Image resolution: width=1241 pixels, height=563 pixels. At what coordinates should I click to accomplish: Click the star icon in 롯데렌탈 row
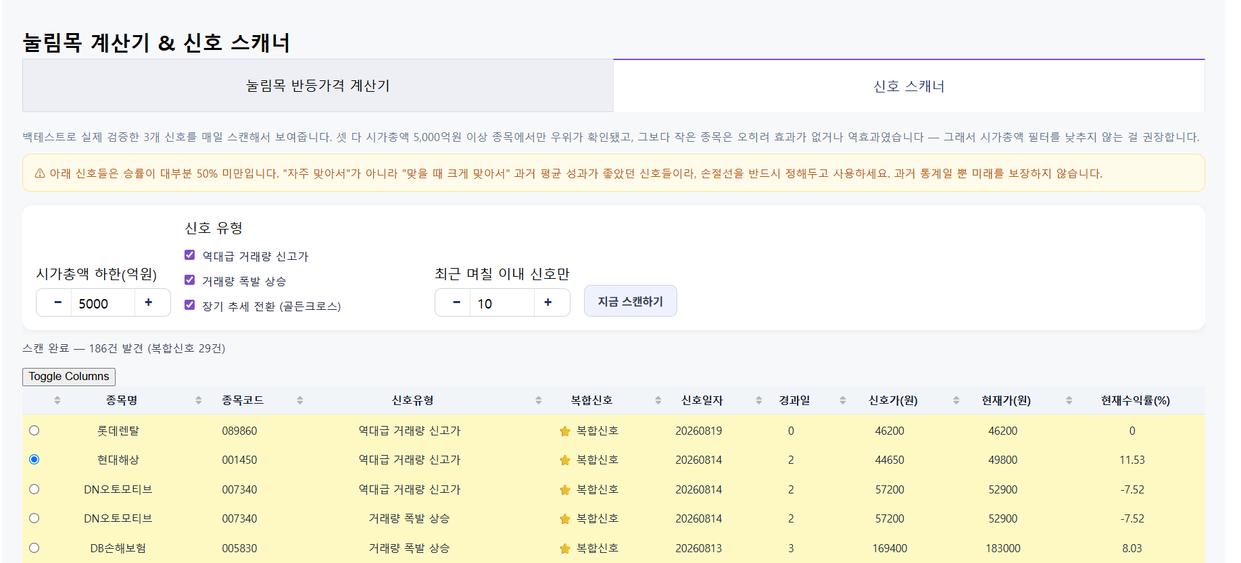click(x=565, y=431)
